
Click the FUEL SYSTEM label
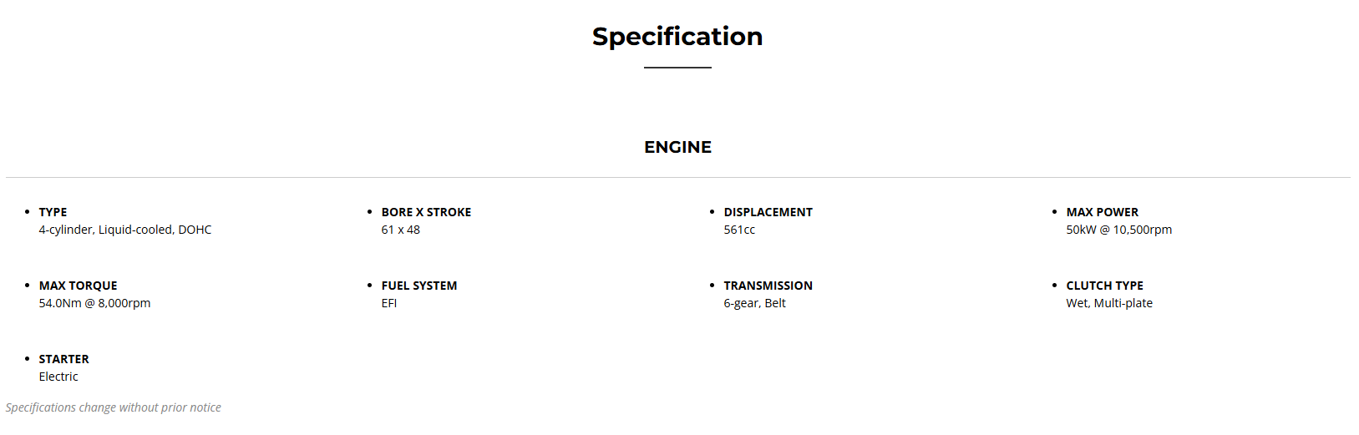419,286
